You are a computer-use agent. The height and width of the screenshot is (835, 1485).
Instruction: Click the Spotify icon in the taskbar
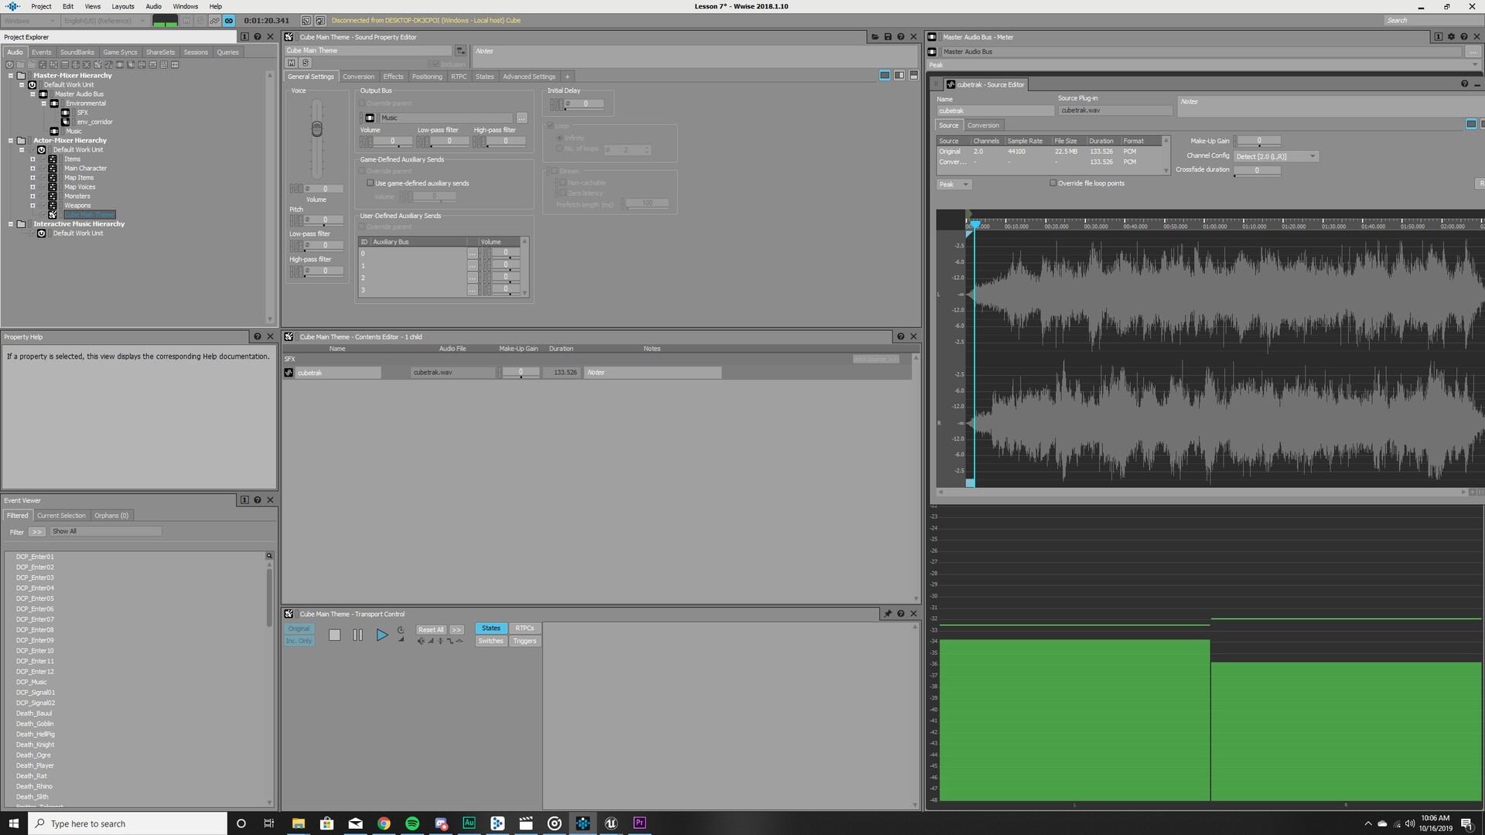point(412,823)
